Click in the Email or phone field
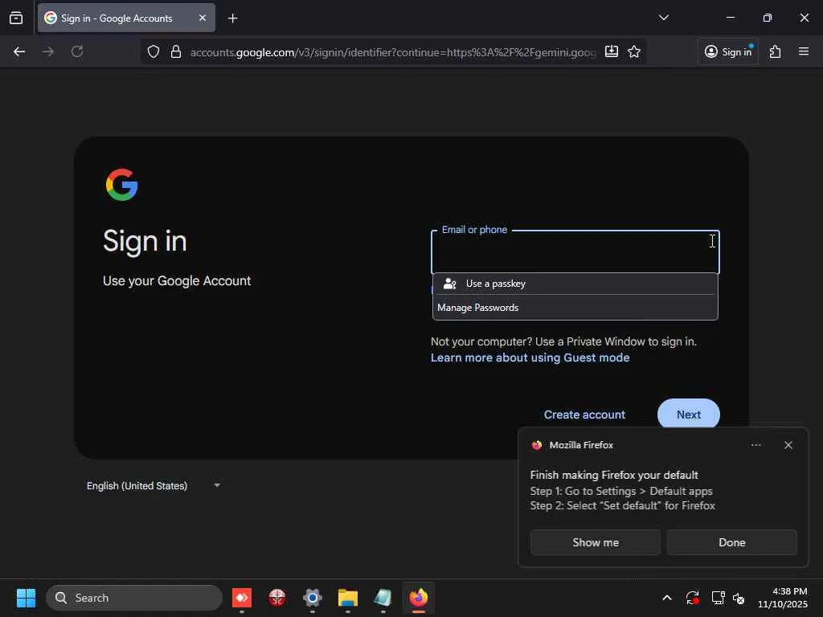Screen dimensions: 823x617 click(575, 251)
